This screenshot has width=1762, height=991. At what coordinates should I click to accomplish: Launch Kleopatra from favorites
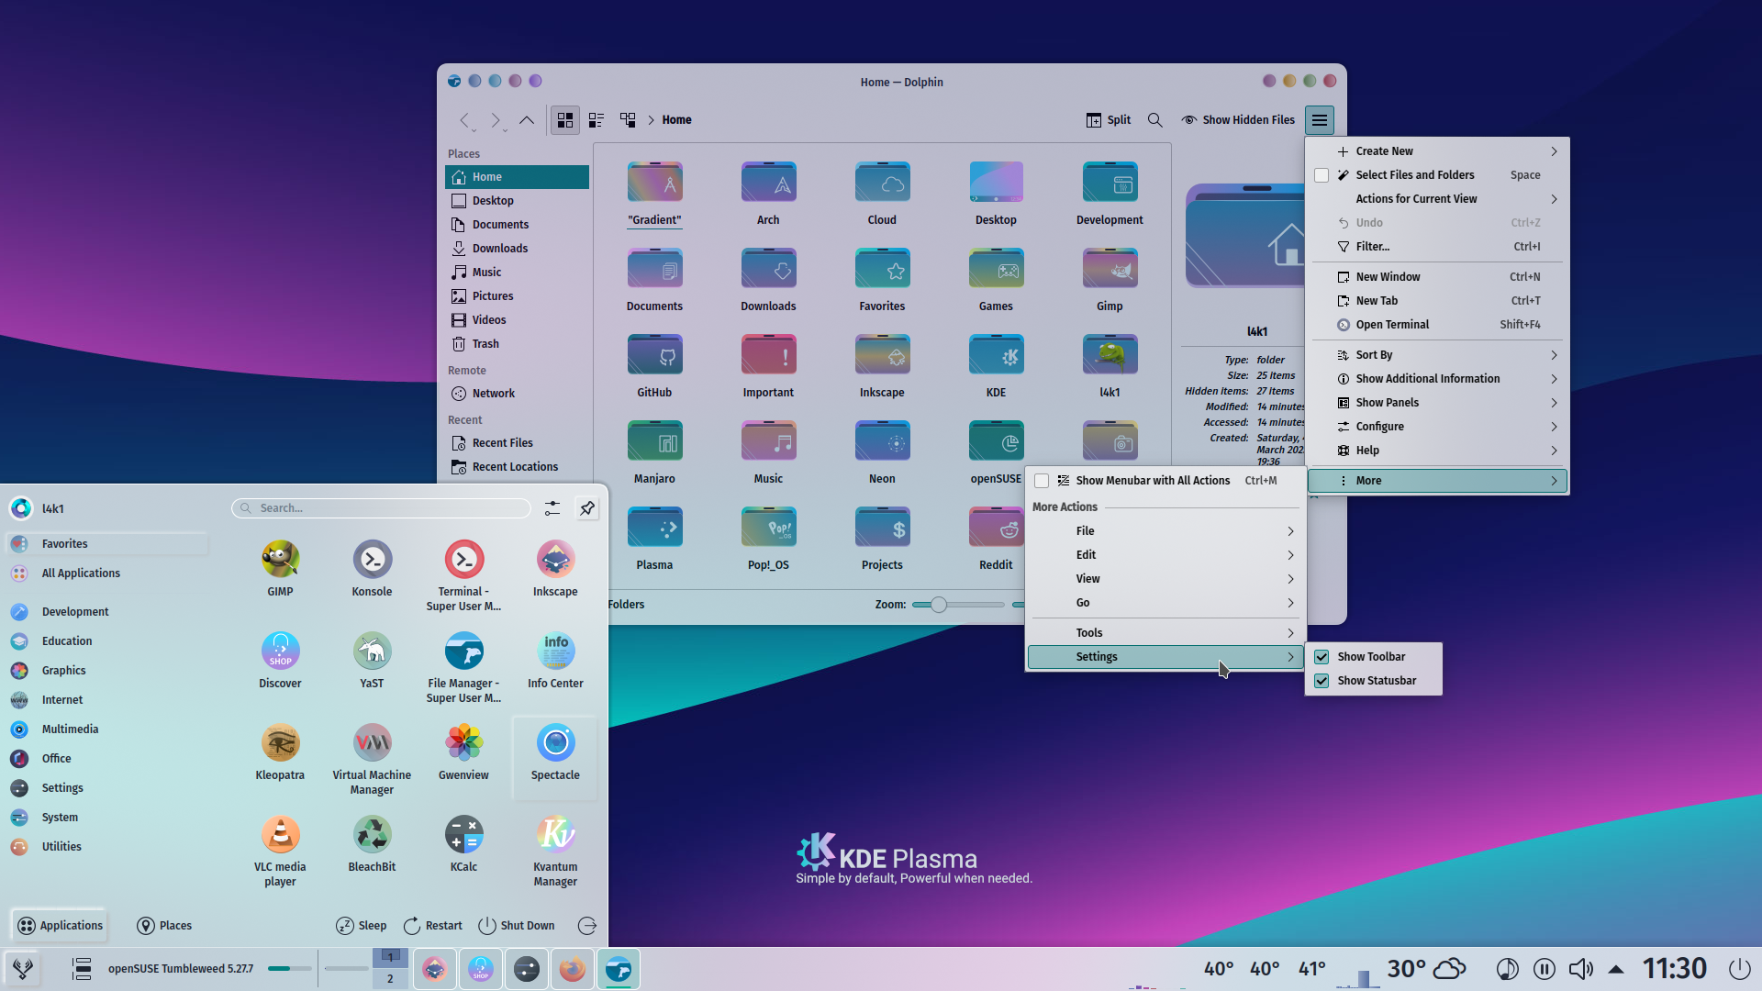(280, 752)
